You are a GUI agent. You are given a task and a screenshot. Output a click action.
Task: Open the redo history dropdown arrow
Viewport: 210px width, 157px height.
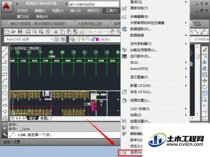[x=105, y=32]
